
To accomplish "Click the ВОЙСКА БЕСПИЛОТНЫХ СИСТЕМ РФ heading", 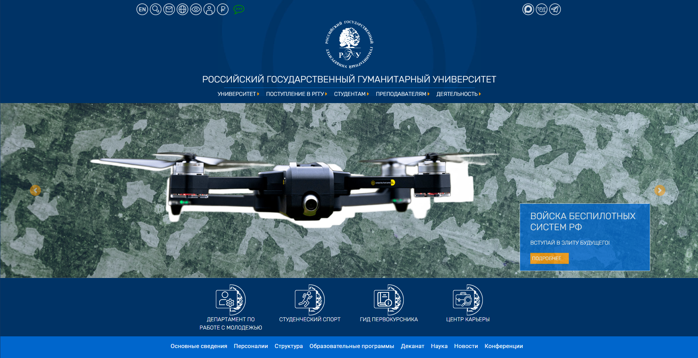I will (583, 222).
